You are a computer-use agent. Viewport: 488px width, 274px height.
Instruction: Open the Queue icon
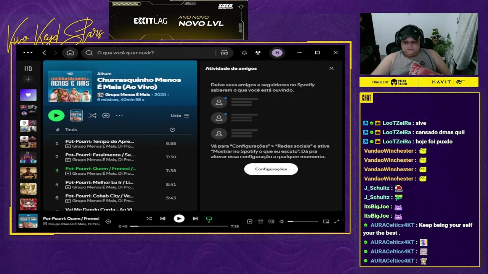(261, 221)
